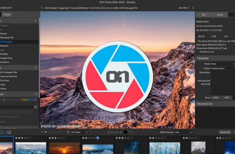Click the Description metadata field

(223, 74)
